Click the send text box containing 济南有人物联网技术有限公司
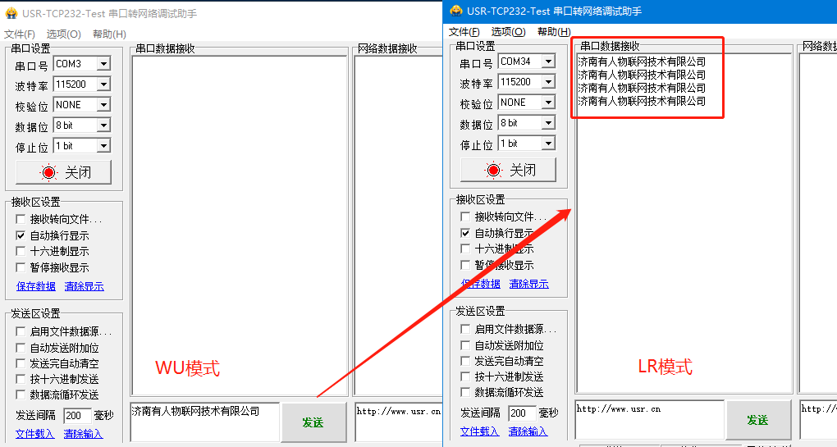837x447 pixels. click(x=204, y=421)
